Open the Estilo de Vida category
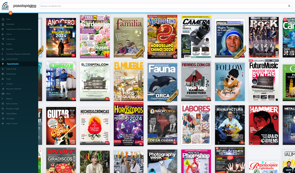 click(11, 69)
